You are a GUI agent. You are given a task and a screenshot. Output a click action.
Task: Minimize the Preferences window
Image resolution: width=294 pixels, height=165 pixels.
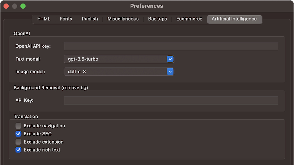click(14, 6)
